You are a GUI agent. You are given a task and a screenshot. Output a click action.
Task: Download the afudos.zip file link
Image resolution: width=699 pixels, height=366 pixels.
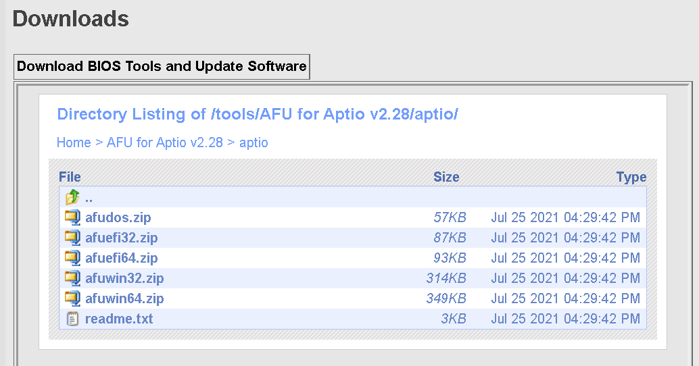tap(118, 217)
